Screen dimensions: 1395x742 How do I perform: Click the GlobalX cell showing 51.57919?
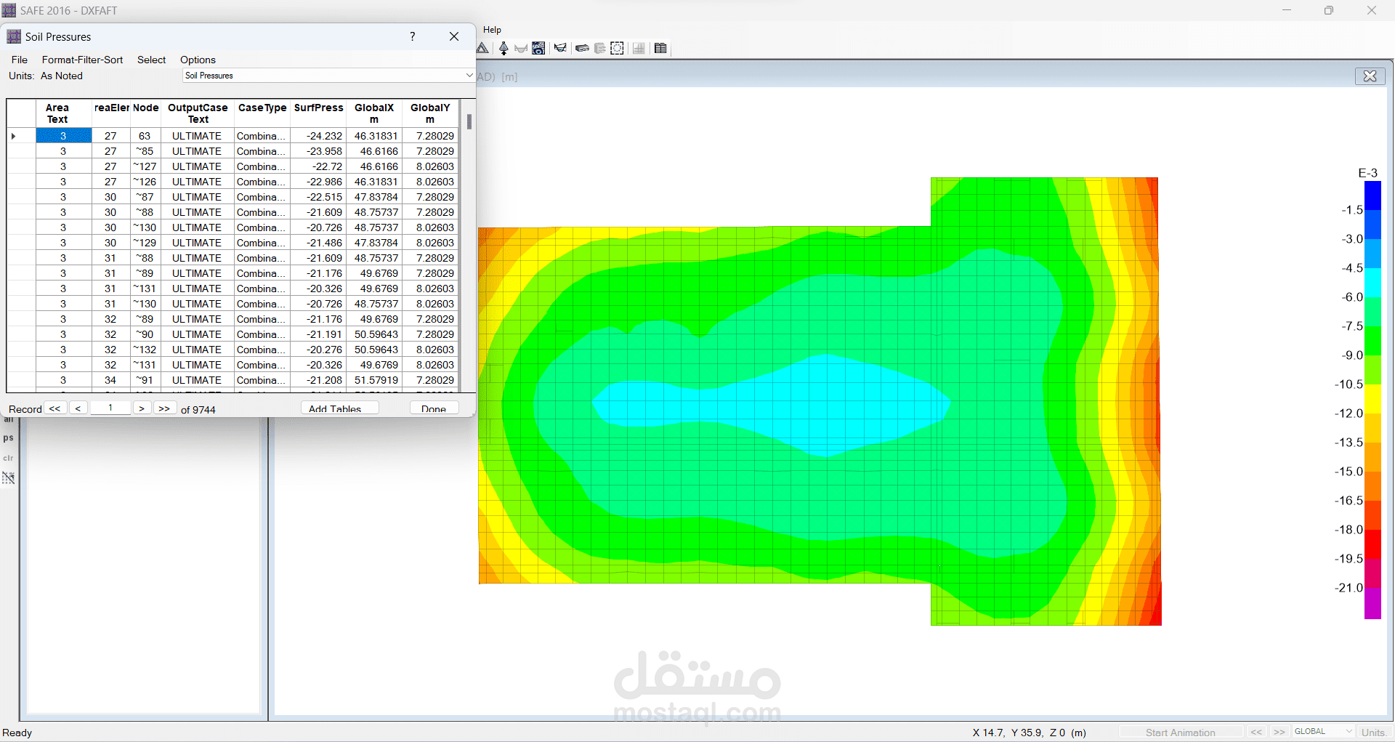pyautogui.click(x=374, y=380)
